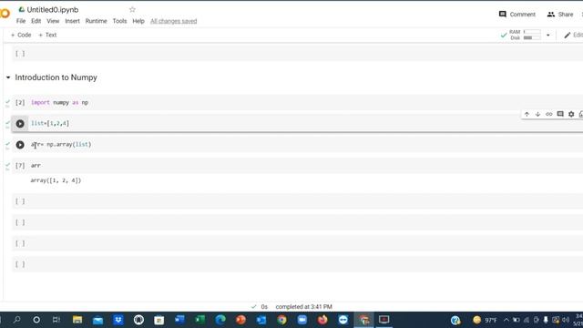Show hidden system tray icons
This screenshot has width=583, height=328.
click(506, 320)
